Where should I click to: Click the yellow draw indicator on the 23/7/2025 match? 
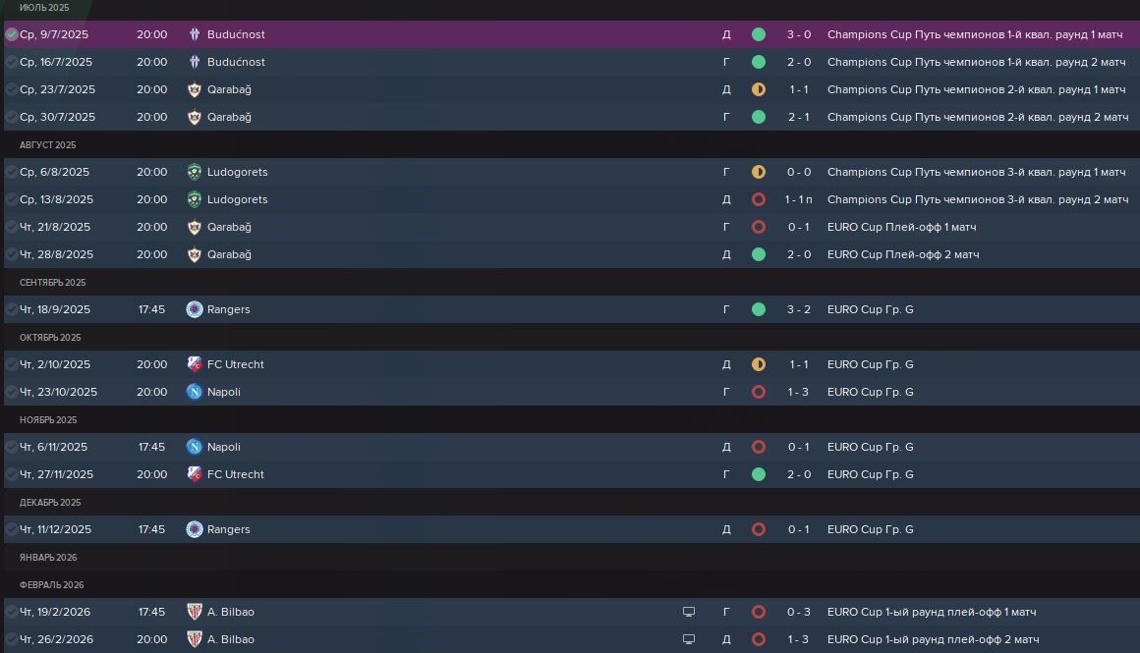pos(759,89)
